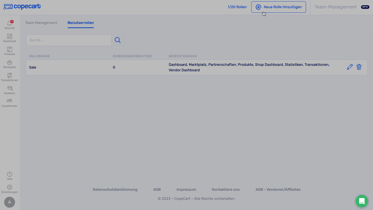Click the user avatar A
This screenshot has height=210, width=373.
pyautogui.click(x=10, y=202)
